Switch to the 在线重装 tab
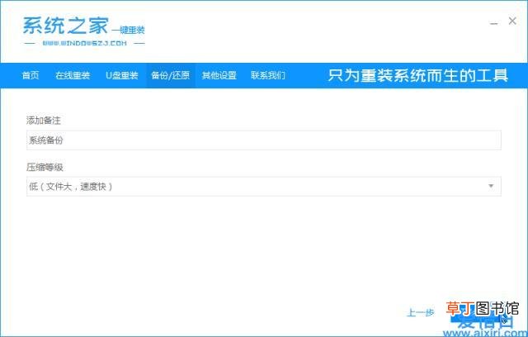Image resolution: width=528 pixels, height=337 pixels. (73, 75)
